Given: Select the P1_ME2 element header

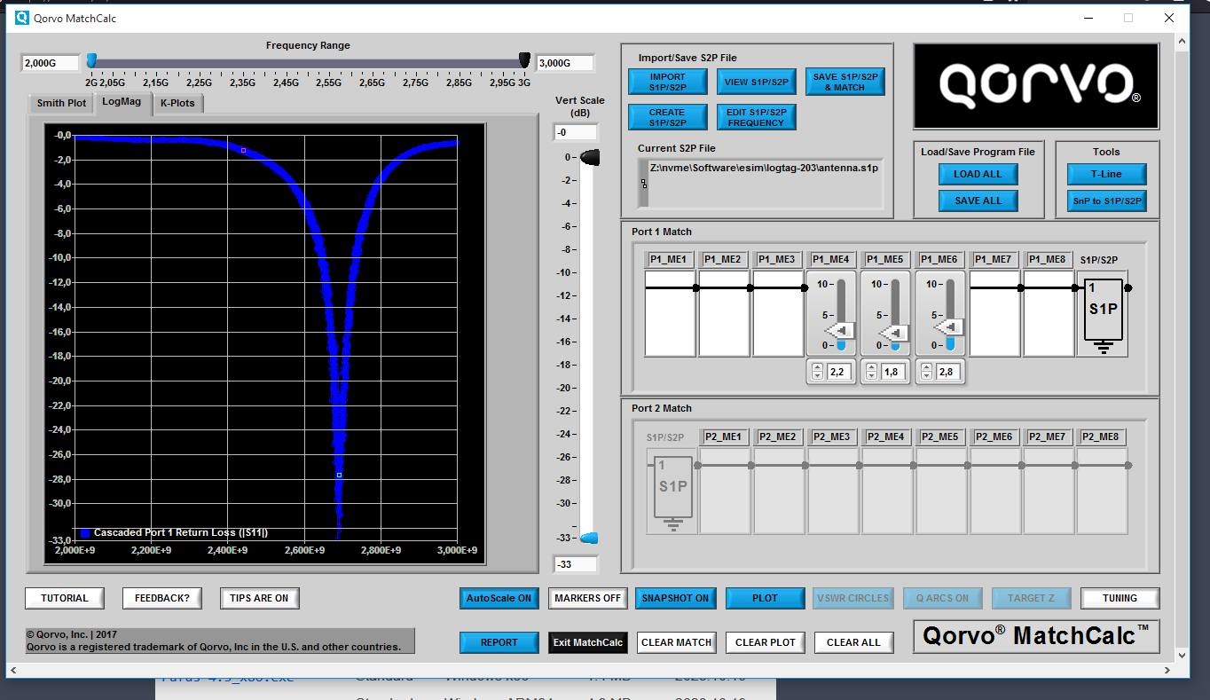Looking at the screenshot, I should click(723, 260).
